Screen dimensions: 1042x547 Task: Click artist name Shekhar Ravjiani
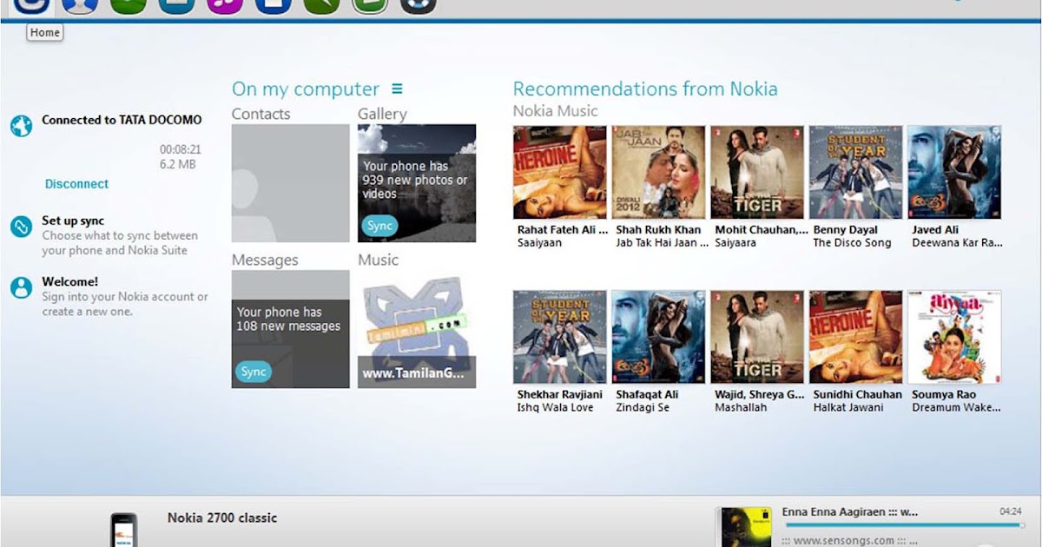pyautogui.click(x=559, y=395)
